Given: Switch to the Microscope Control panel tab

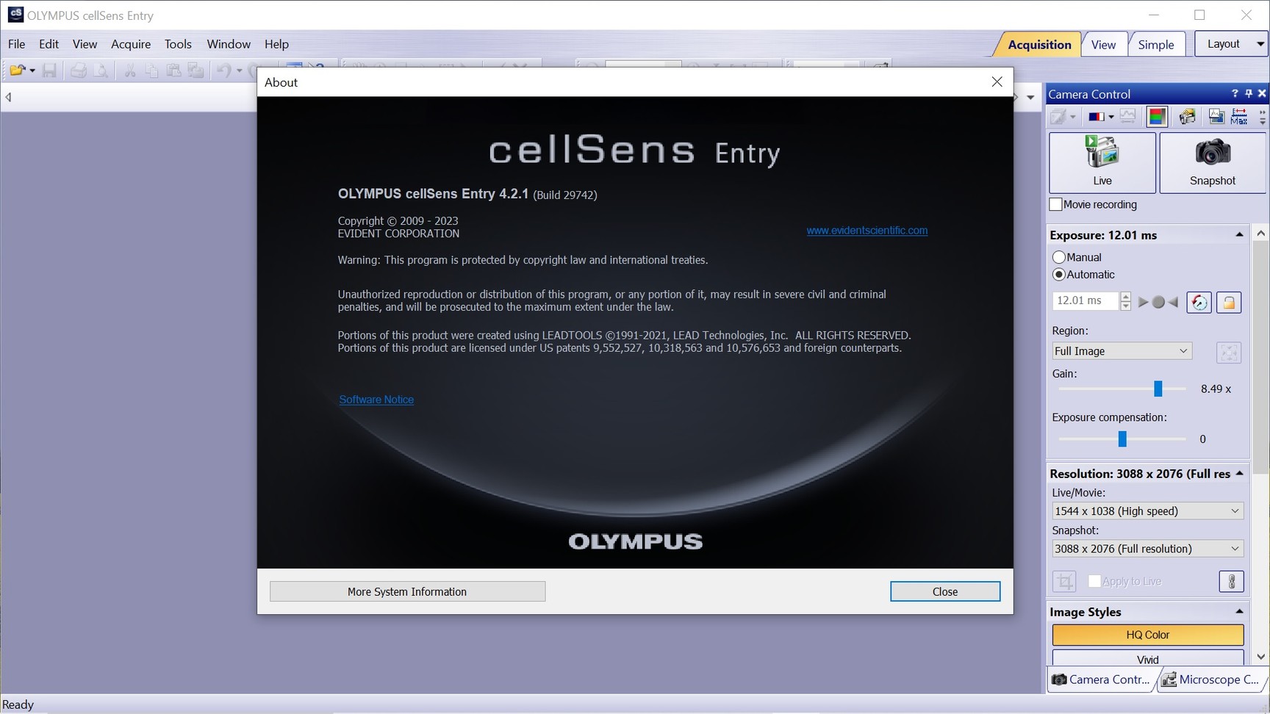Looking at the screenshot, I should (x=1213, y=679).
